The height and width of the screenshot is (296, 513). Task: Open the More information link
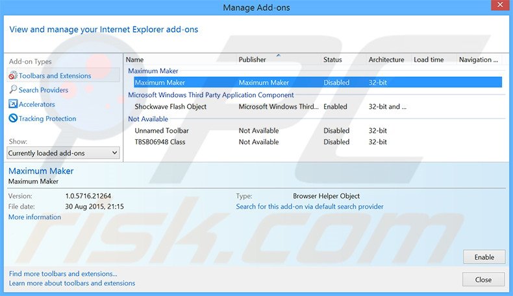click(x=34, y=217)
